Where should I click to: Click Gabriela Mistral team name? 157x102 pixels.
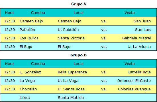[136, 38]
